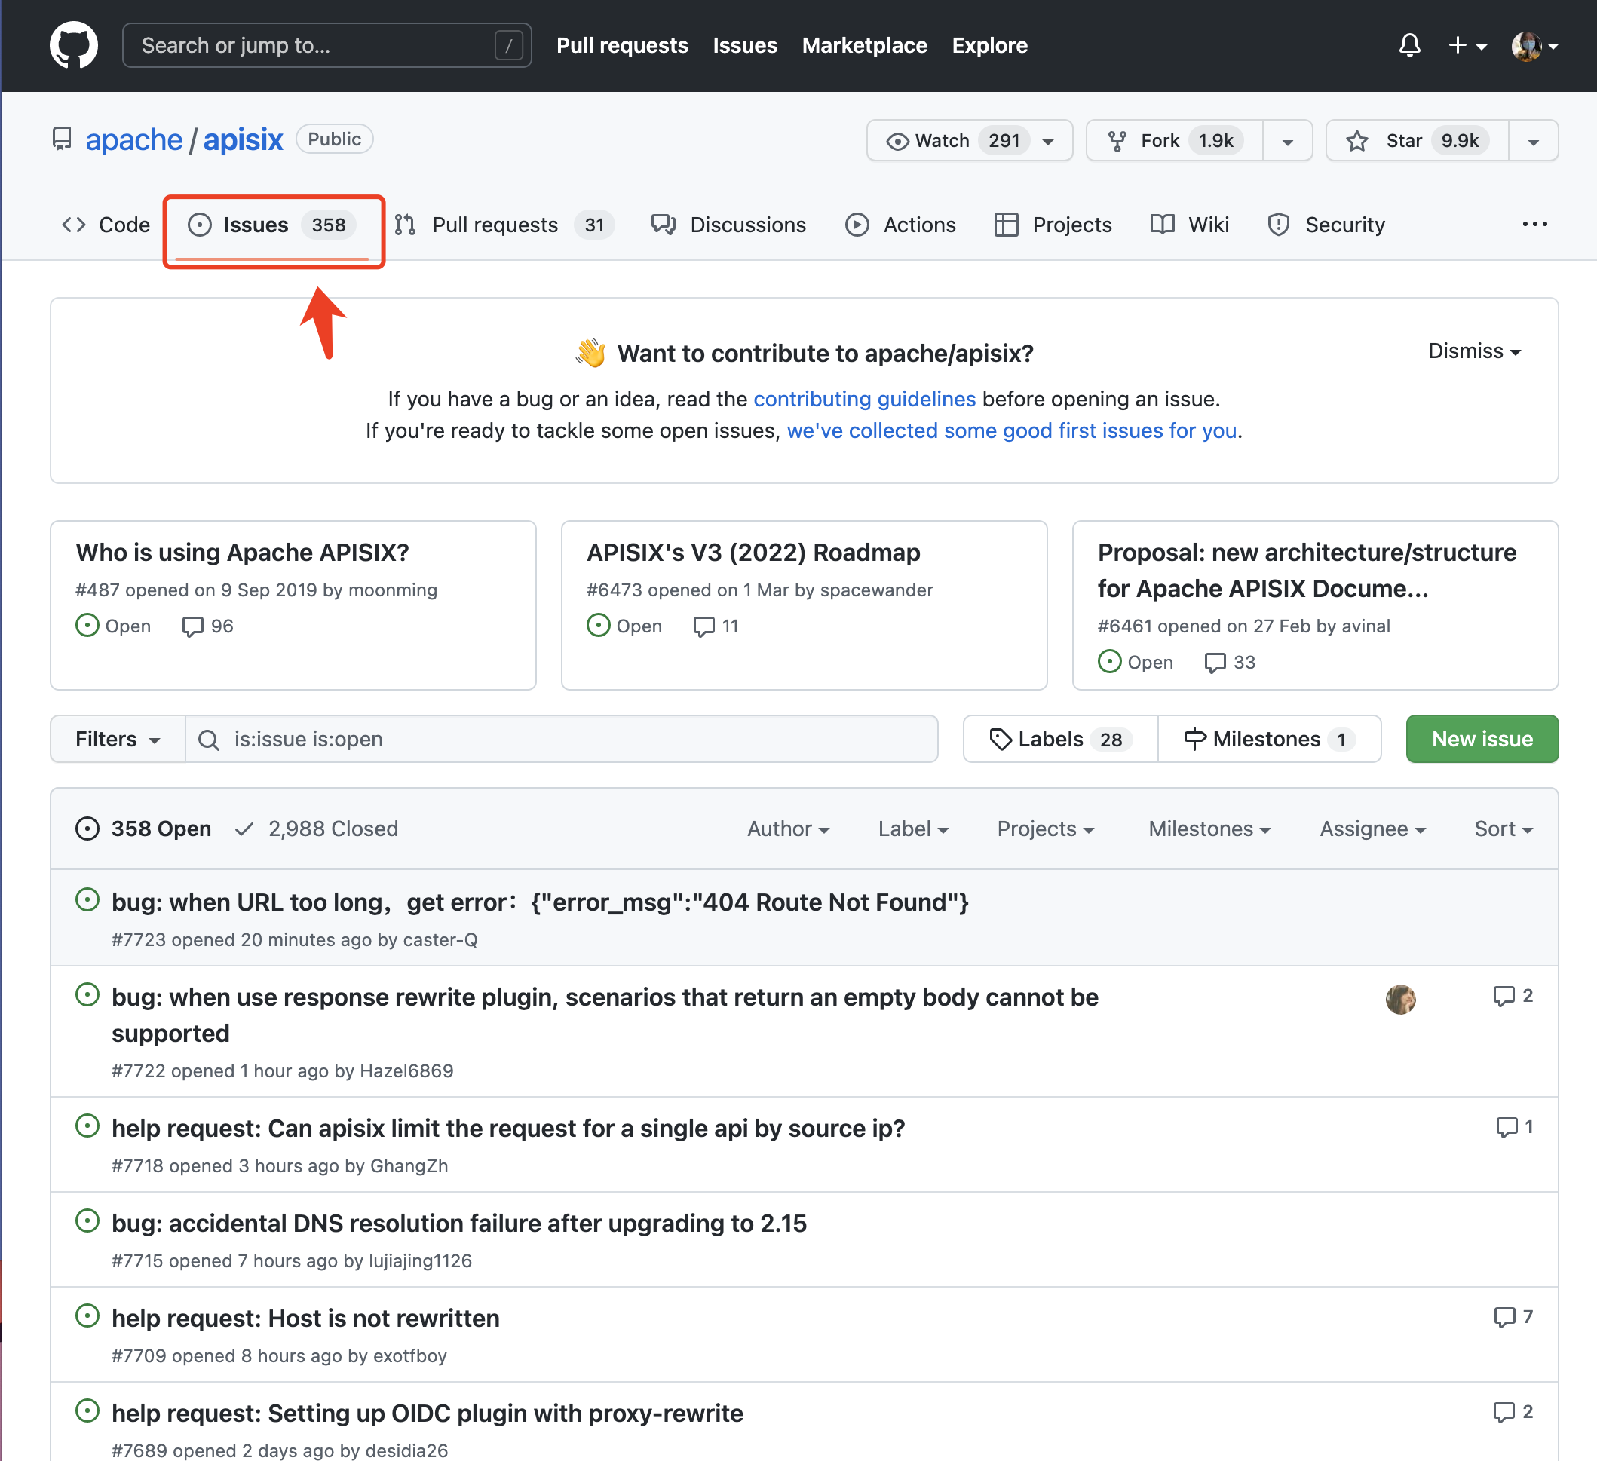
Task: Switch to the Code tab
Action: (x=106, y=225)
